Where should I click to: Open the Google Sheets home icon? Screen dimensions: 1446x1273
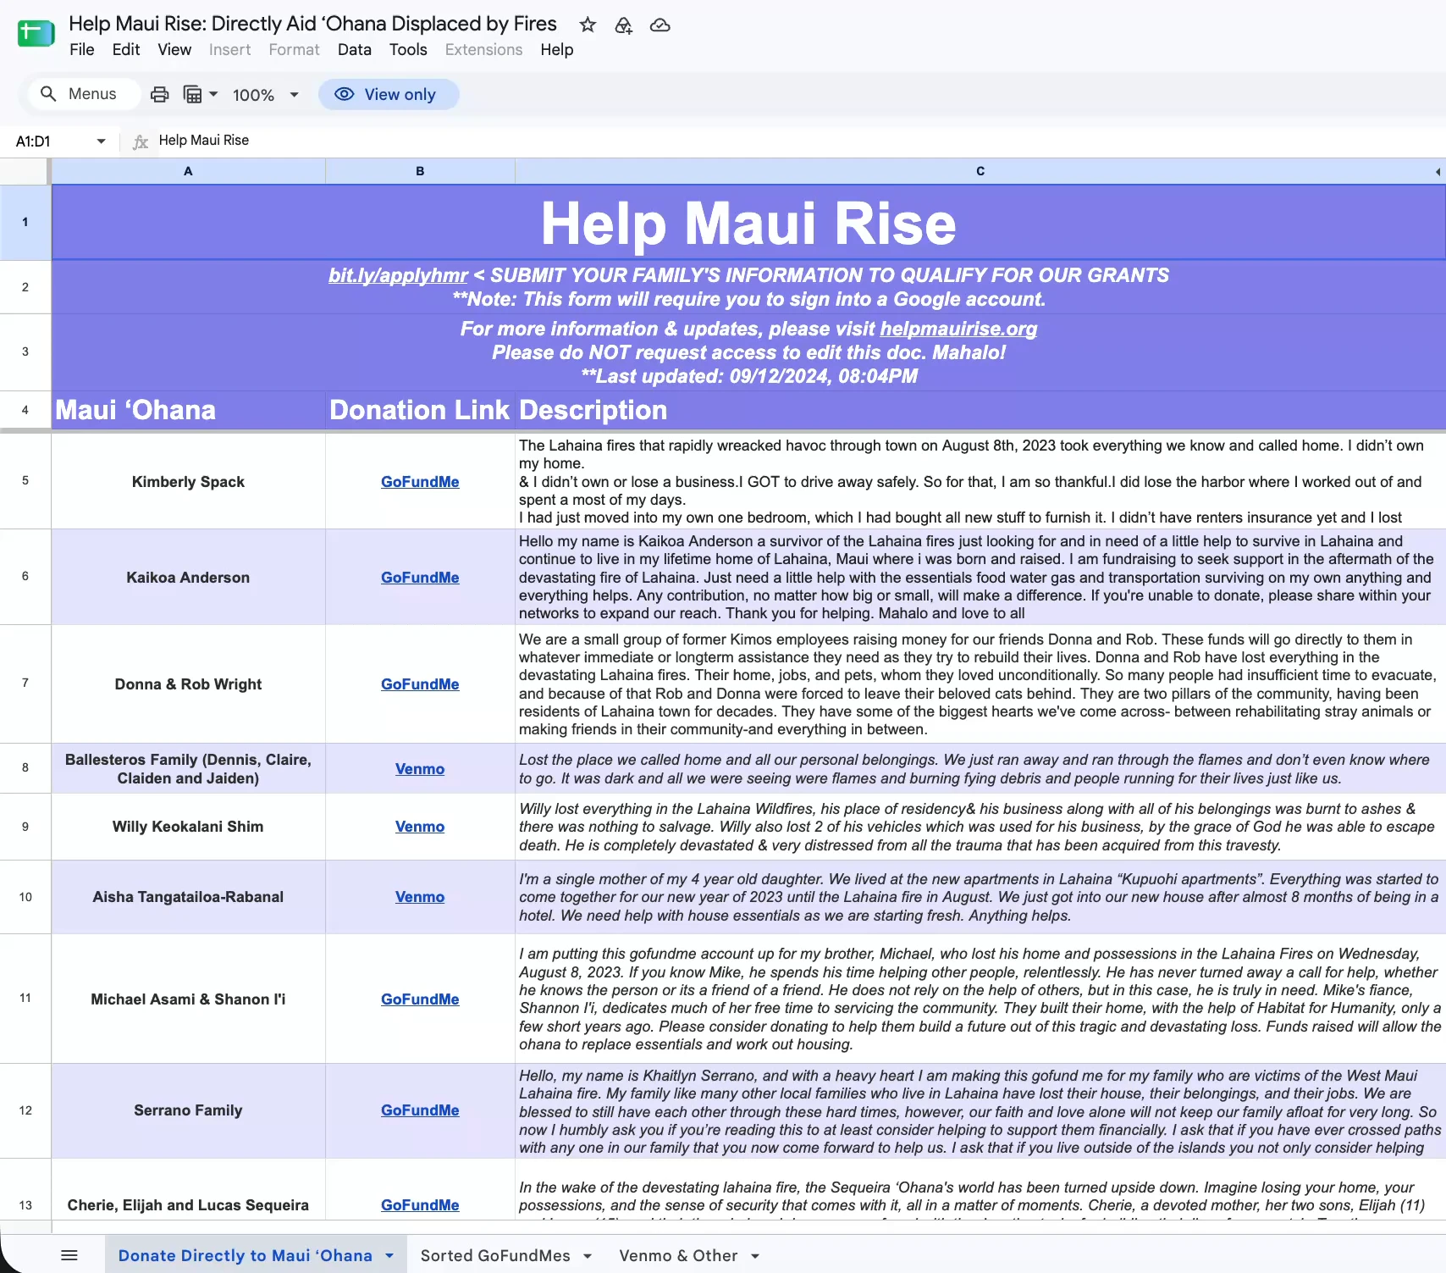[36, 34]
